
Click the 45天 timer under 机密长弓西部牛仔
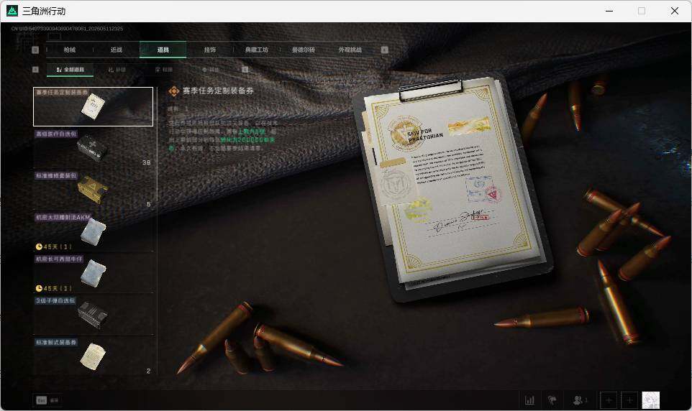(x=53, y=288)
